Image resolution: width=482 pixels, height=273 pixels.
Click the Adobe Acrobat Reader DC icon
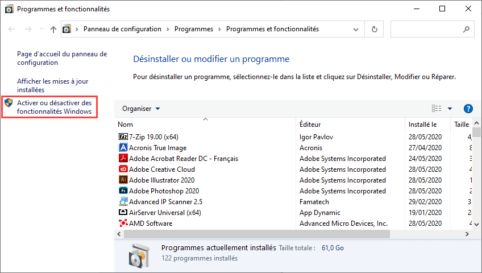123,159
